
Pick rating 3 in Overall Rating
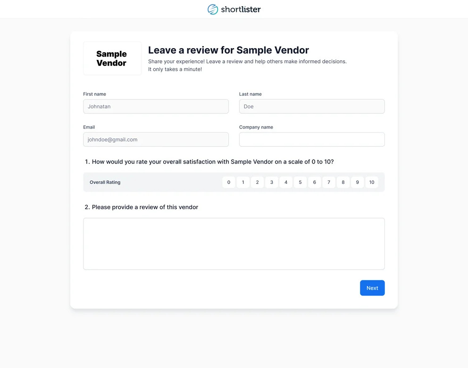[x=272, y=182]
